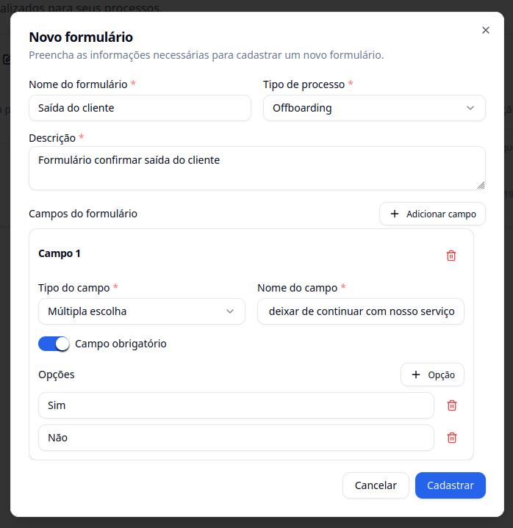Screen dimensions: 513x528
Task: Focus the Nome do campo input
Action: 361,311
